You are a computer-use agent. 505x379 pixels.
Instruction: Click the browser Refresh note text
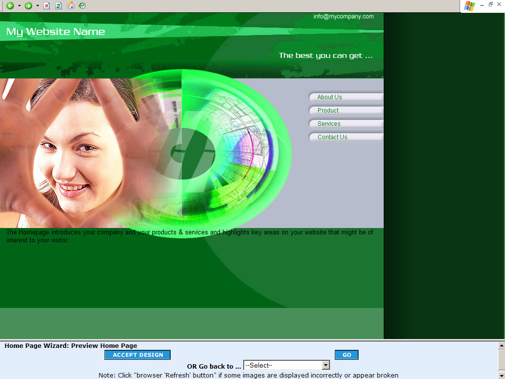click(x=249, y=375)
